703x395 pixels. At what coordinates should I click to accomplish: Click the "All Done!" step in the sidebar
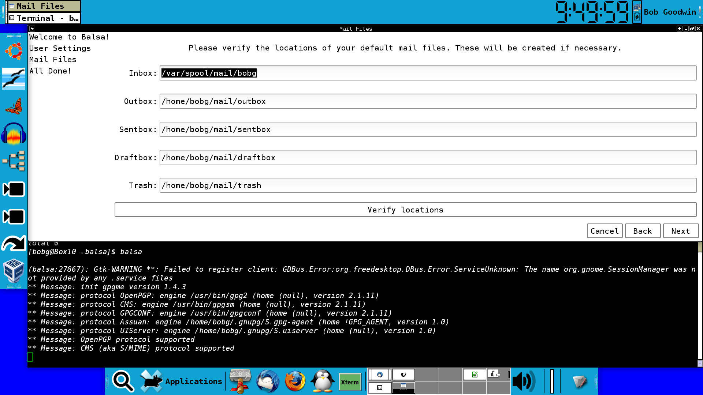pos(51,71)
